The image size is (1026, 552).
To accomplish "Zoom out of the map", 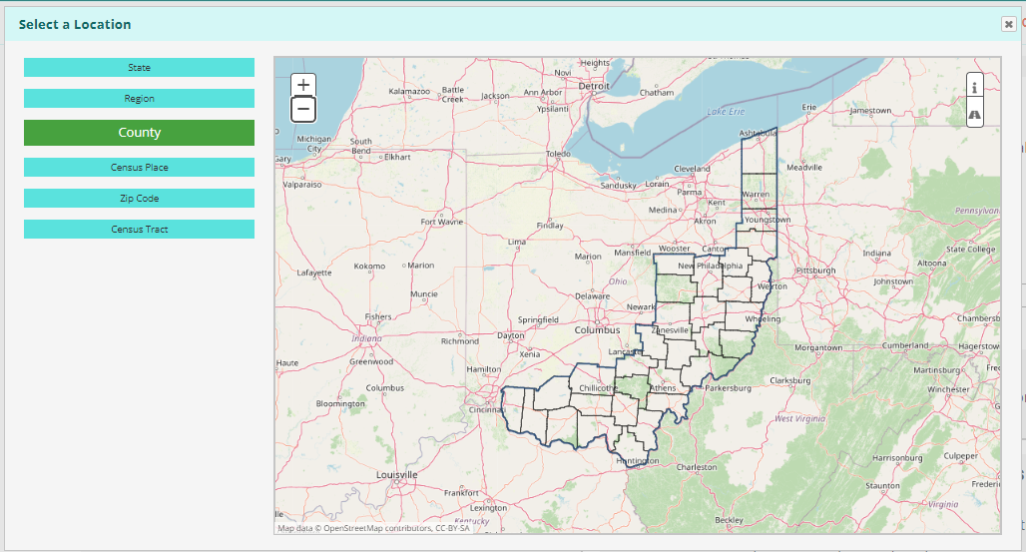I will [303, 110].
